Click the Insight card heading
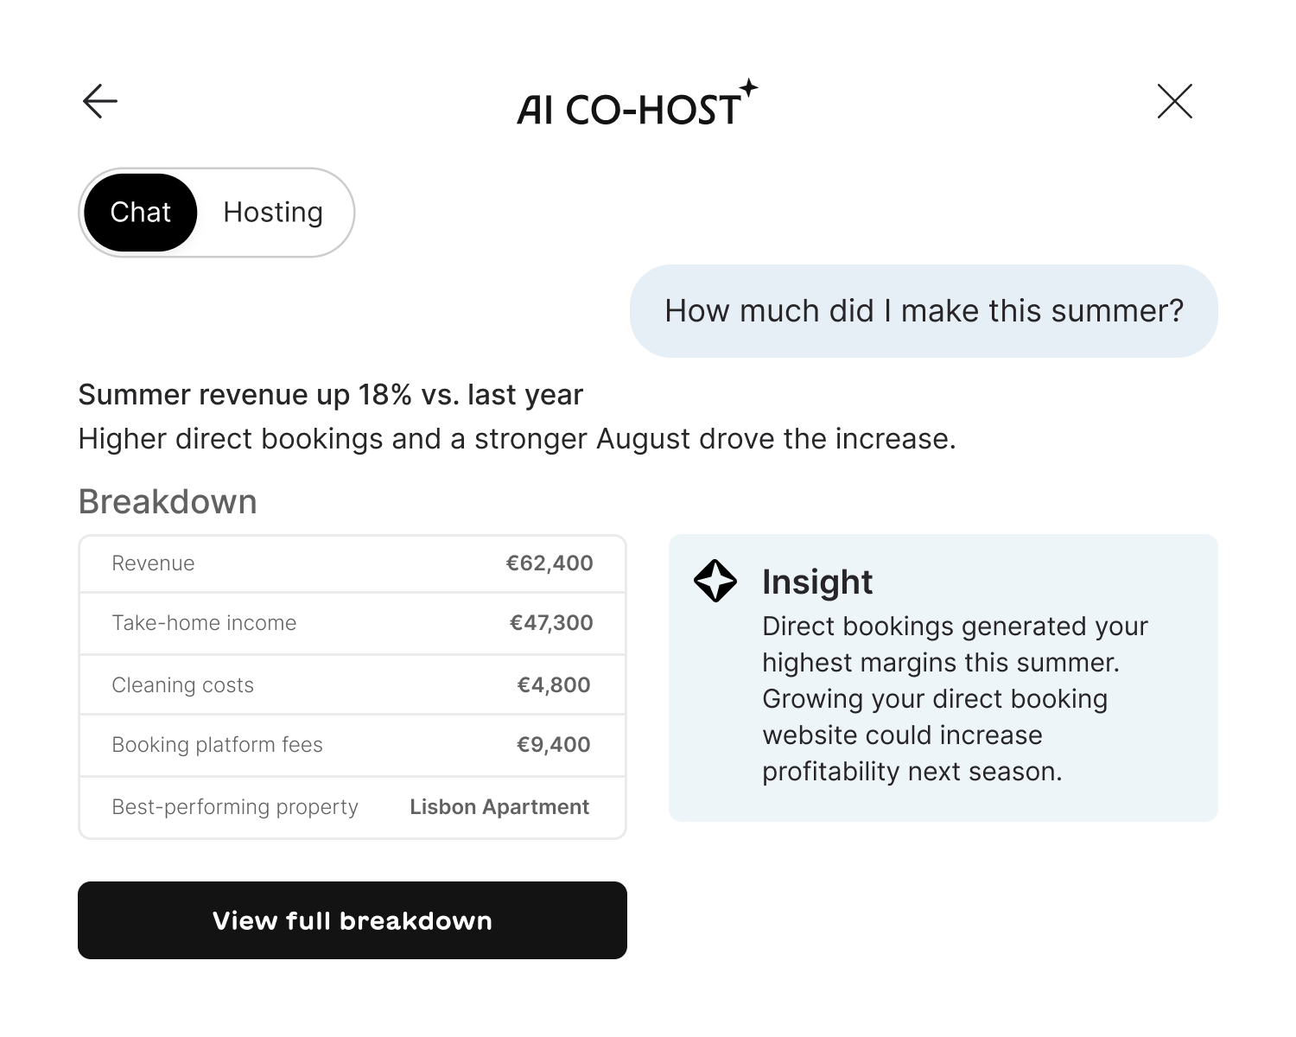This screenshot has height=1037, width=1296. coord(817,582)
